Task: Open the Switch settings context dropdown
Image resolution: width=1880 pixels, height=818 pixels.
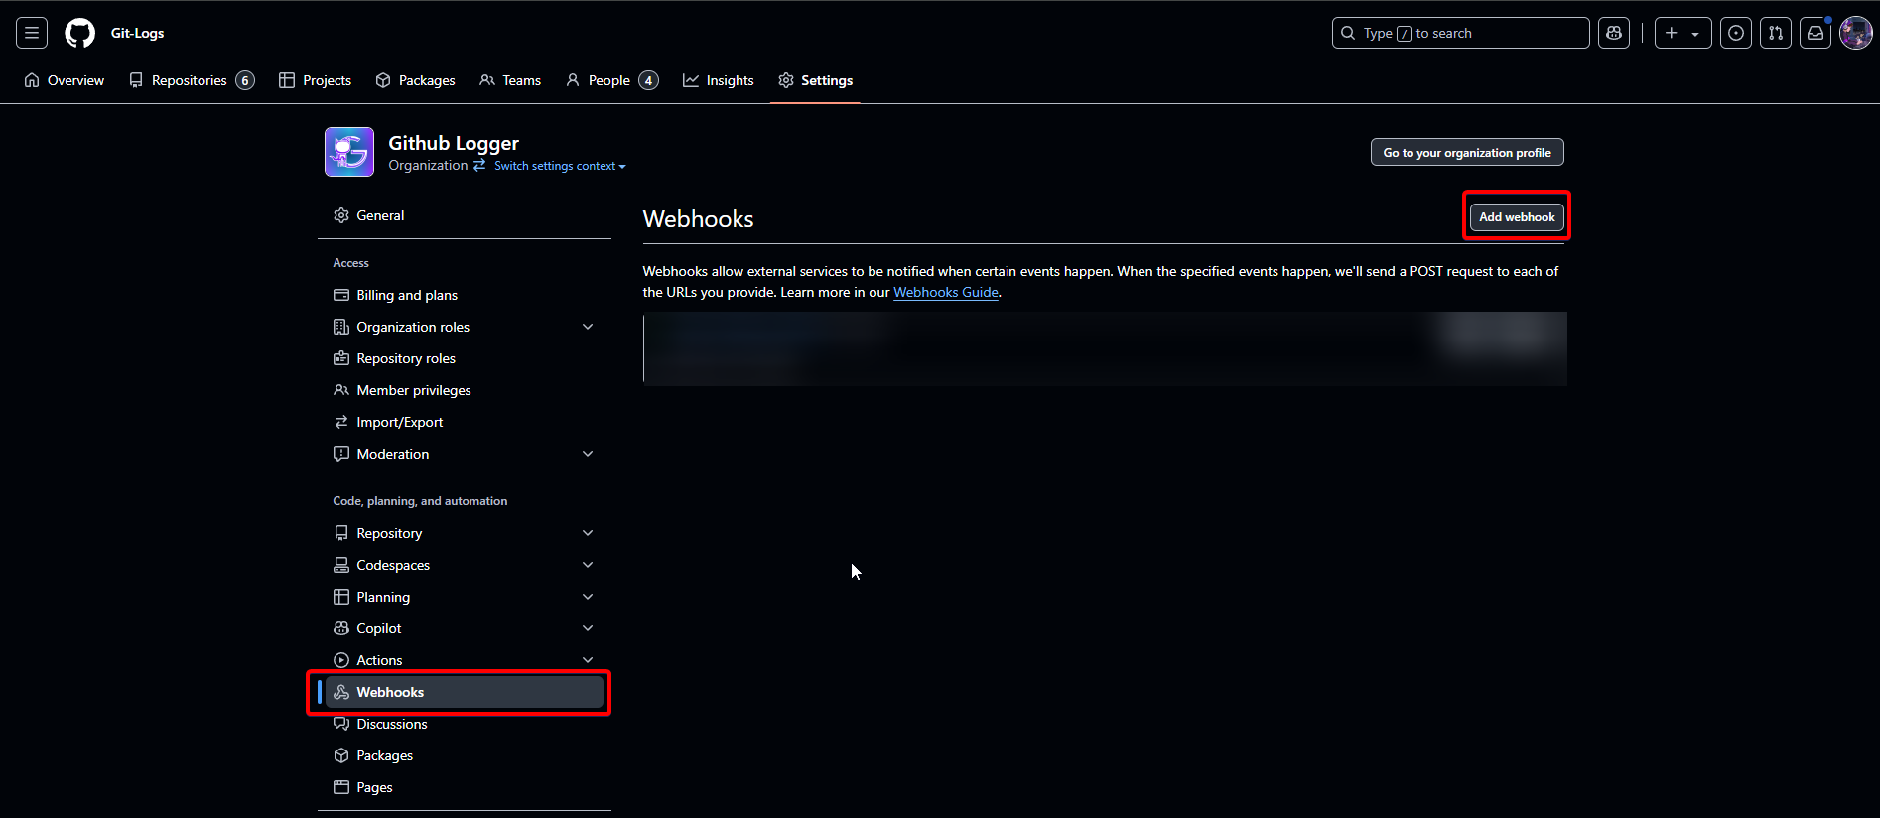Action: click(x=560, y=166)
